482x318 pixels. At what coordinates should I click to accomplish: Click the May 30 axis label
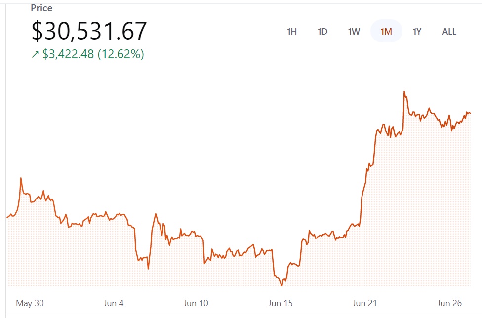coord(30,303)
